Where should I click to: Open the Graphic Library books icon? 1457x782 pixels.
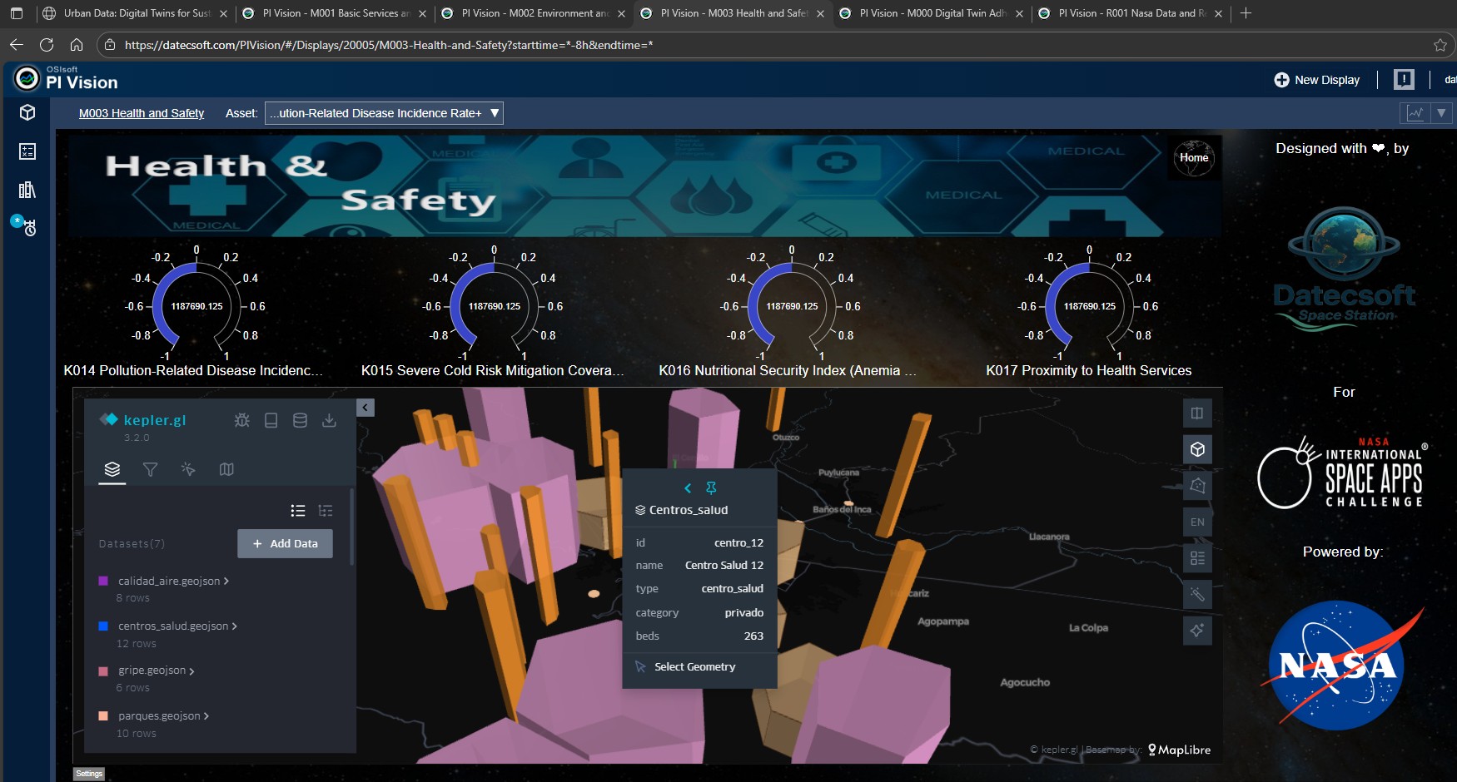point(27,190)
